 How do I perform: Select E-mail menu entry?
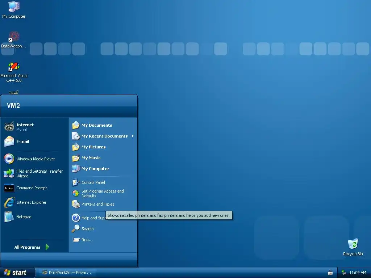[x=34, y=142]
